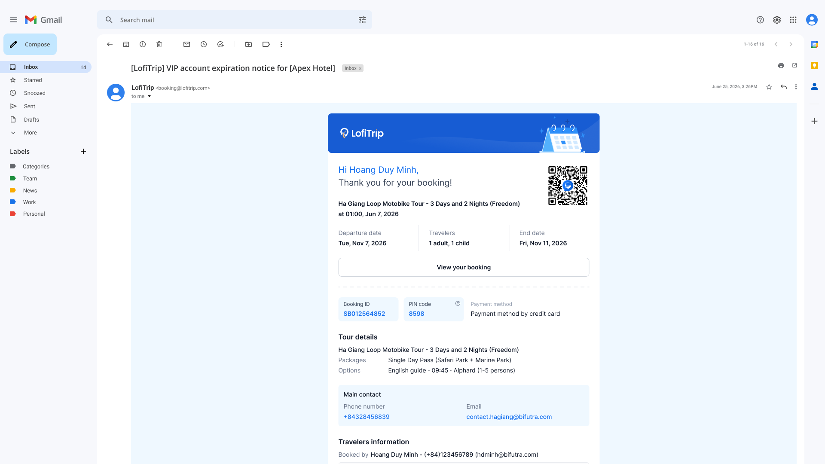Open the News label
The height and width of the screenshot is (464, 825).
(x=30, y=190)
